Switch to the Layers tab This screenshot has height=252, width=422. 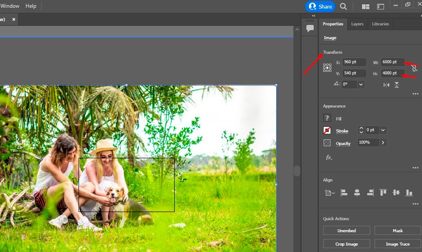coord(357,24)
